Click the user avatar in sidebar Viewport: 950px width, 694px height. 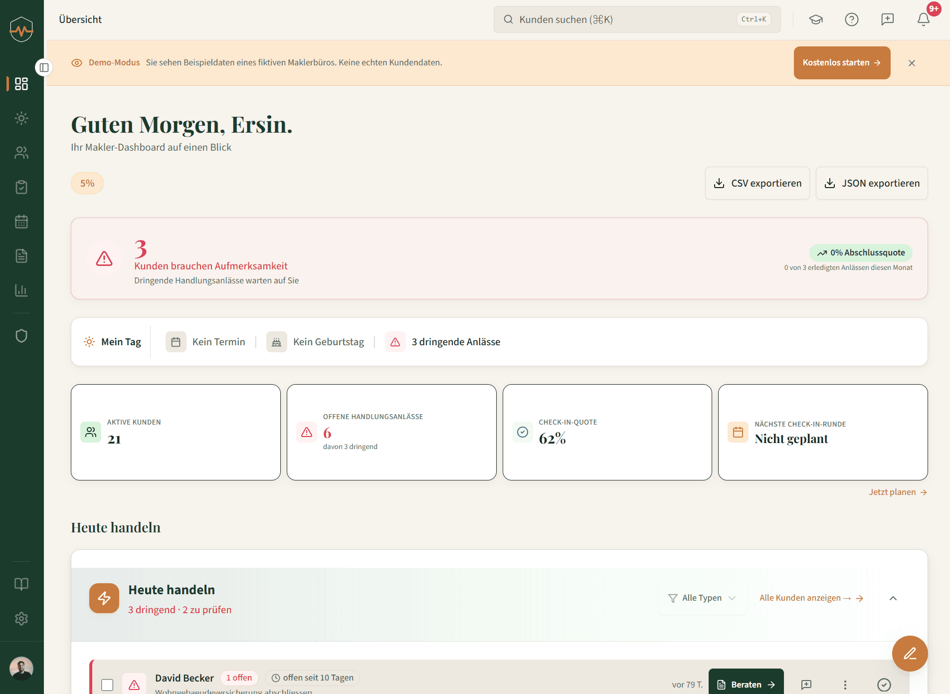[x=21, y=668]
